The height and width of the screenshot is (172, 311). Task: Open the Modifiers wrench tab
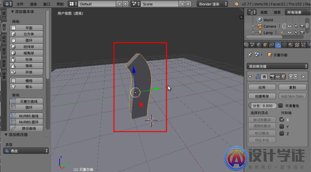coord(278,45)
